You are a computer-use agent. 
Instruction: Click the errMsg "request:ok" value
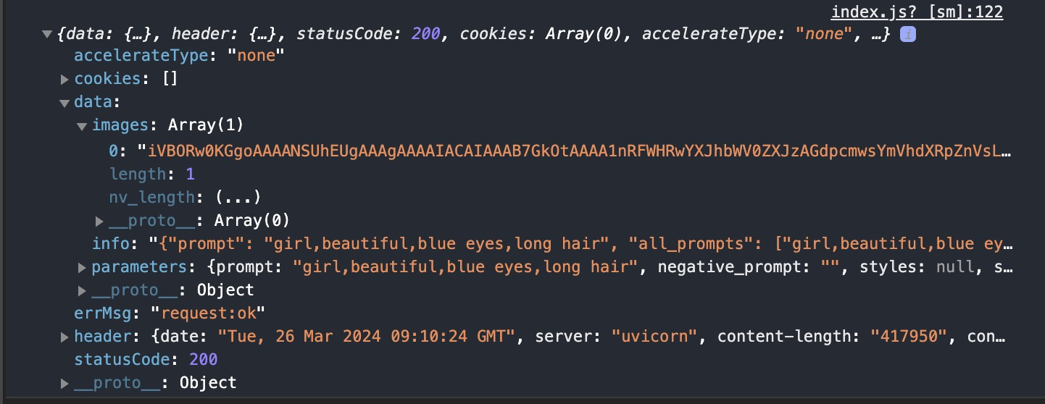coord(207,313)
